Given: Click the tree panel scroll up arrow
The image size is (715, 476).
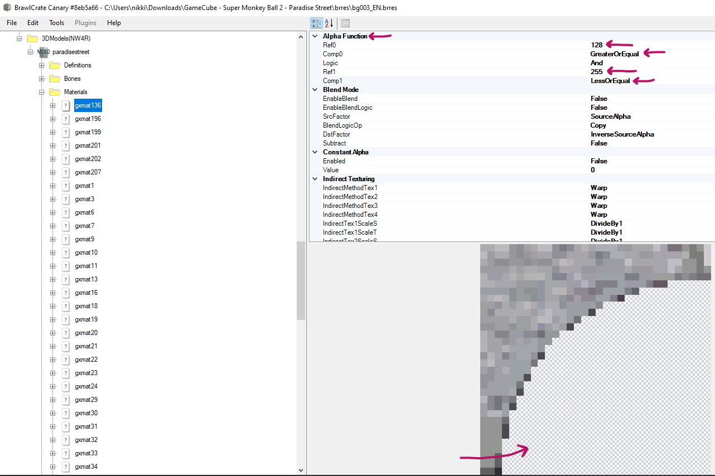Looking at the screenshot, I should click(x=301, y=36).
